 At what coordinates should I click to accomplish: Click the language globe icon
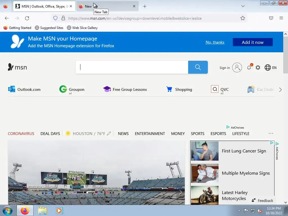pyautogui.click(x=268, y=67)
